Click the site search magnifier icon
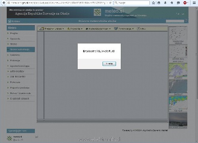198x143 pixels. [186, 21]
